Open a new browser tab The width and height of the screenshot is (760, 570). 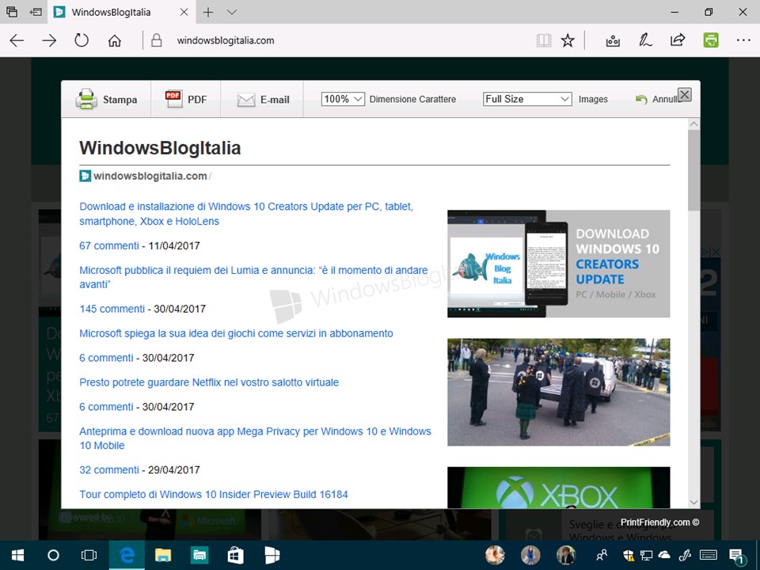208,12
